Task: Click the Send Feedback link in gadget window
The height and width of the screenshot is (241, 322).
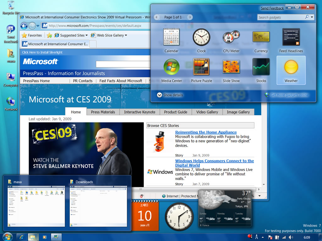Action: (272, 8)
